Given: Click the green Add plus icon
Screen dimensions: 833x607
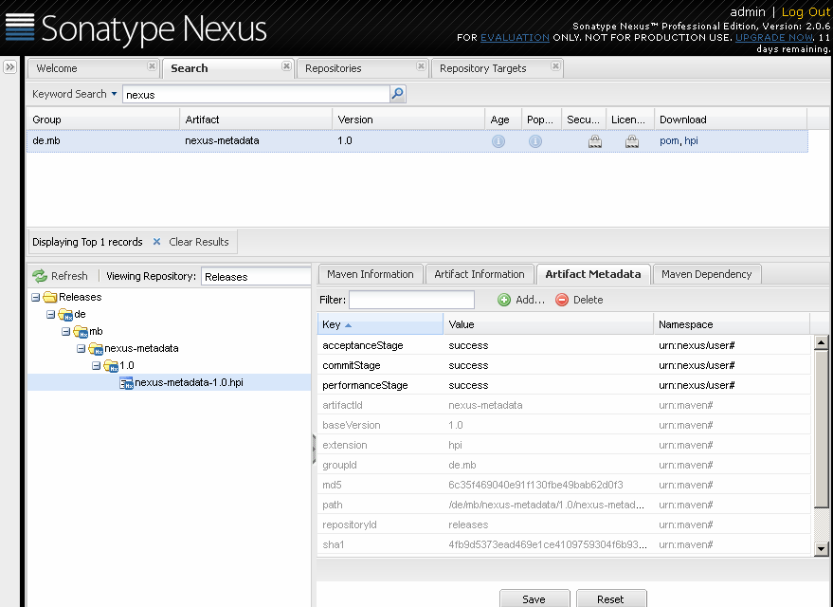Looking at the screenshot, I should coord(504,300).
